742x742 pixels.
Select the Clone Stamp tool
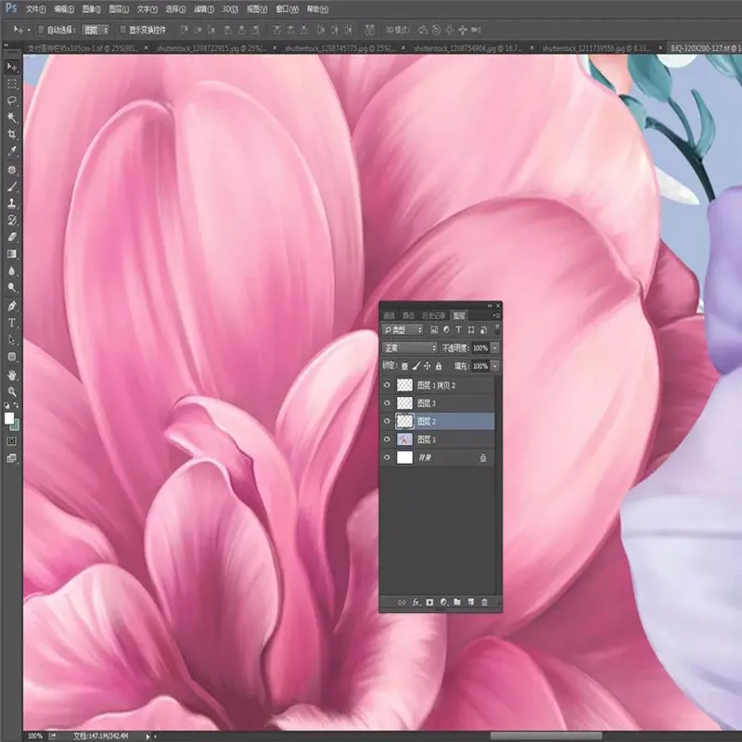12,203
